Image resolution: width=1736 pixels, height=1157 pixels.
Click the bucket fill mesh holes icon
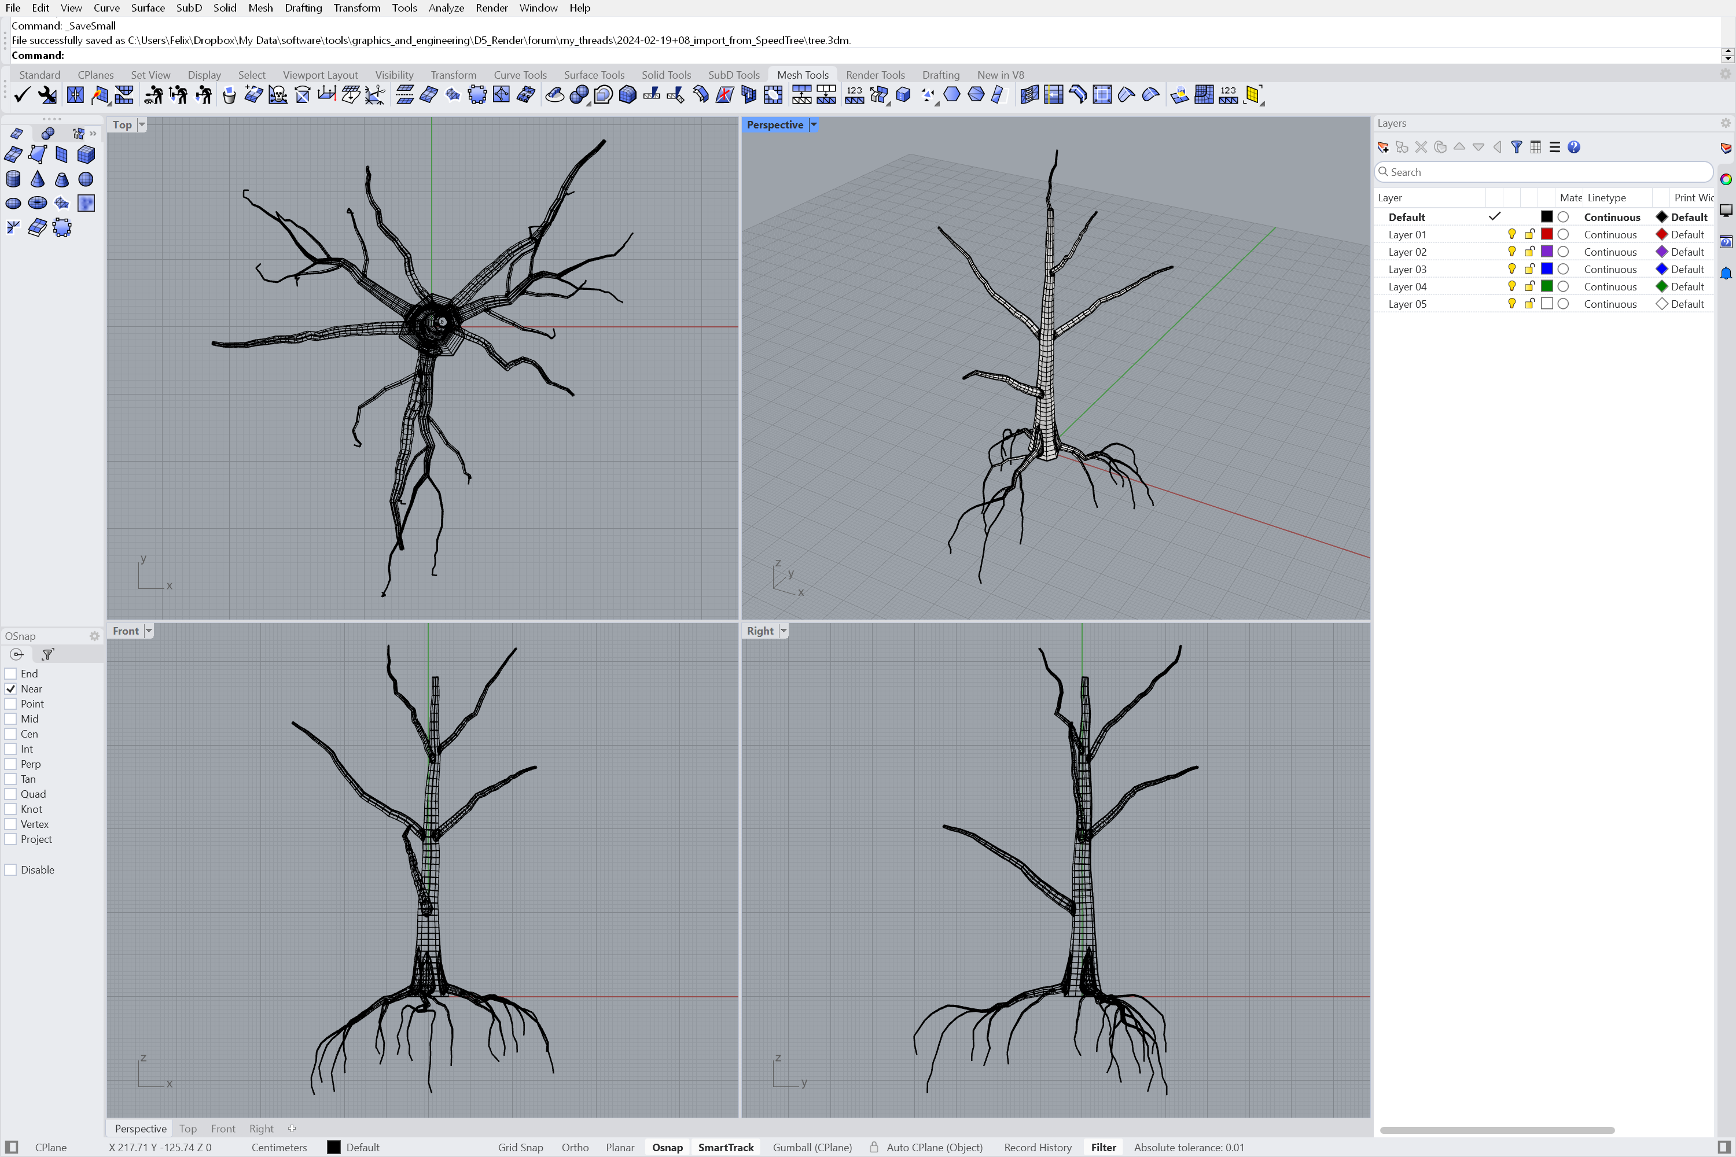coord(229,95)
